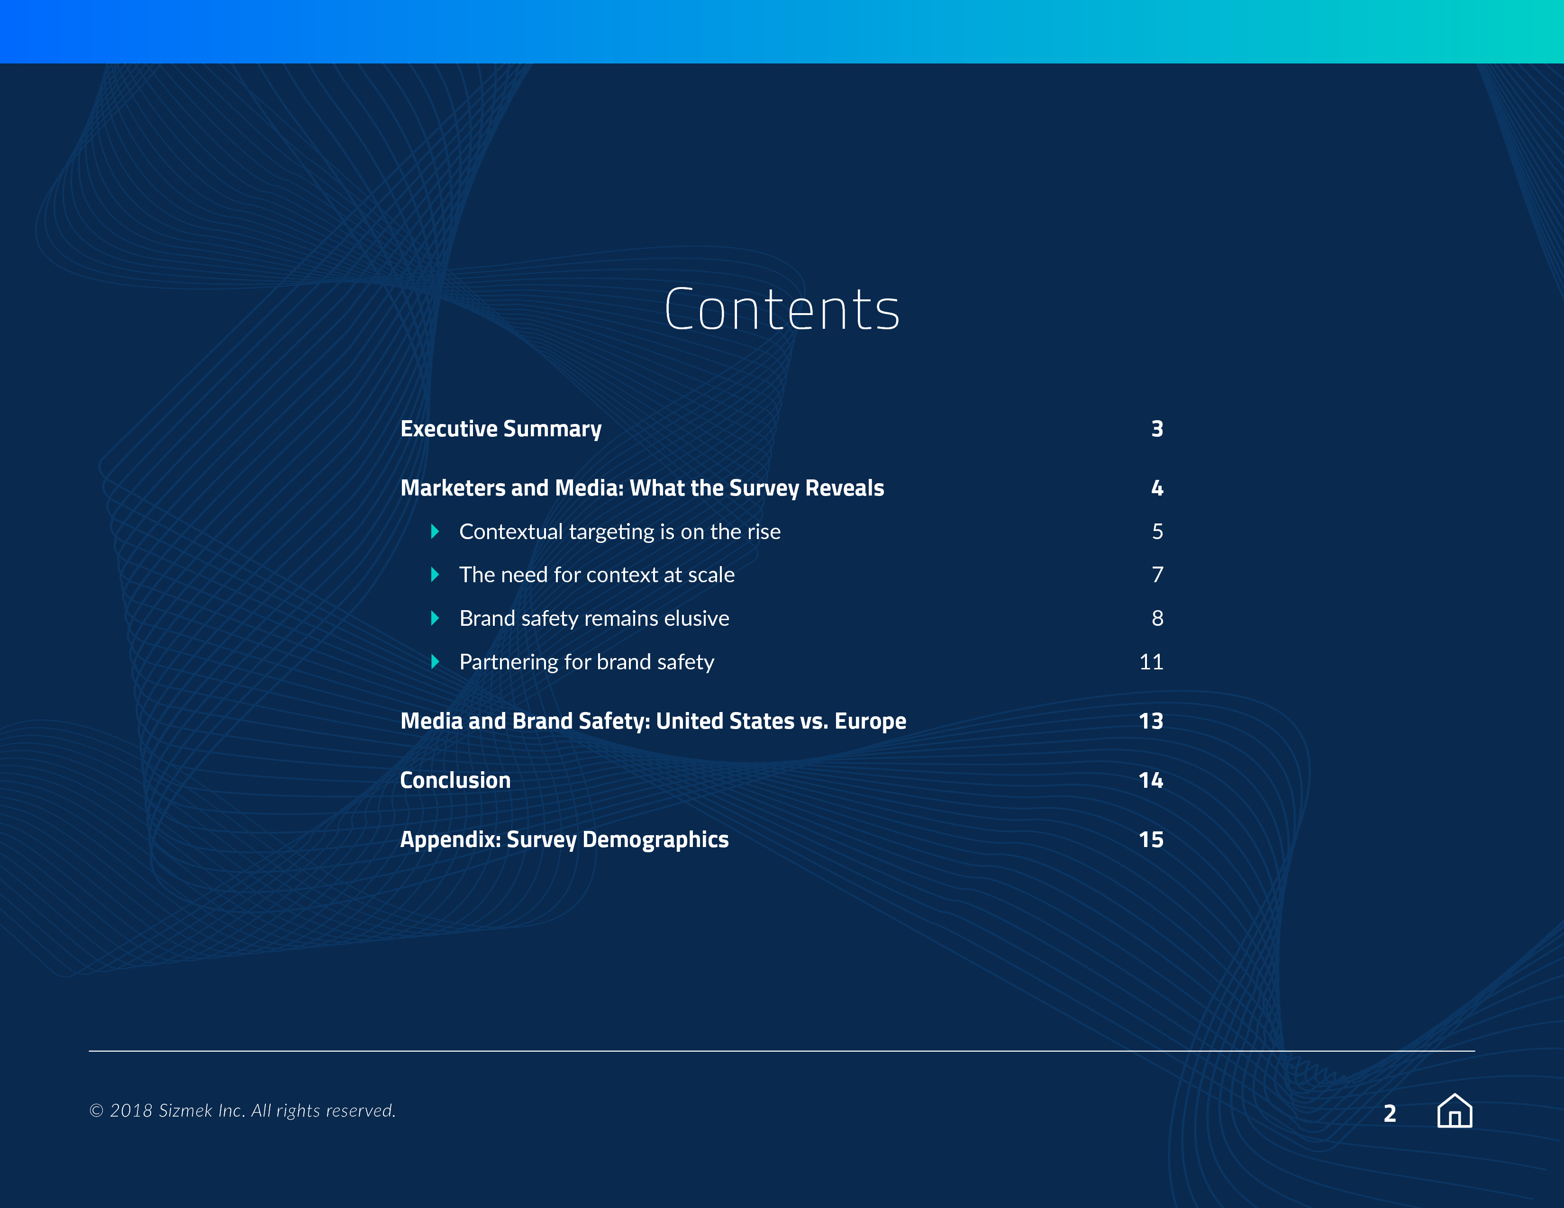Open Brand safety remains elusive entry
Screen dimensions: 1564x1208
coord(594,618)
